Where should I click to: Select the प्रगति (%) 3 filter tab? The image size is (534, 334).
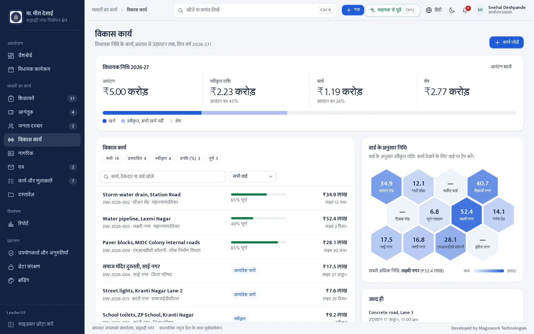point(190,159)
